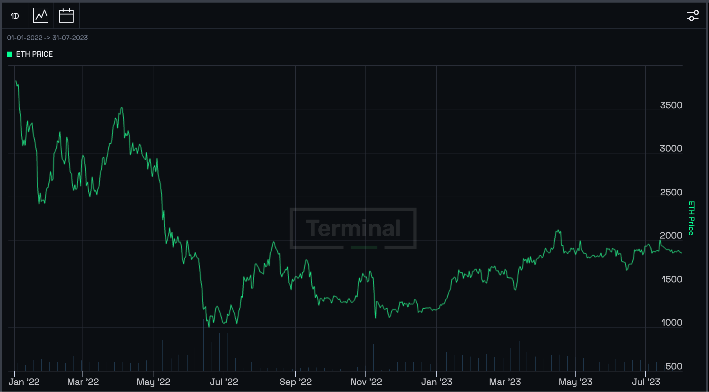Open chart settings sliders icon
The height and width of the screenshot is (392, 709).
(x=693, y=15)
